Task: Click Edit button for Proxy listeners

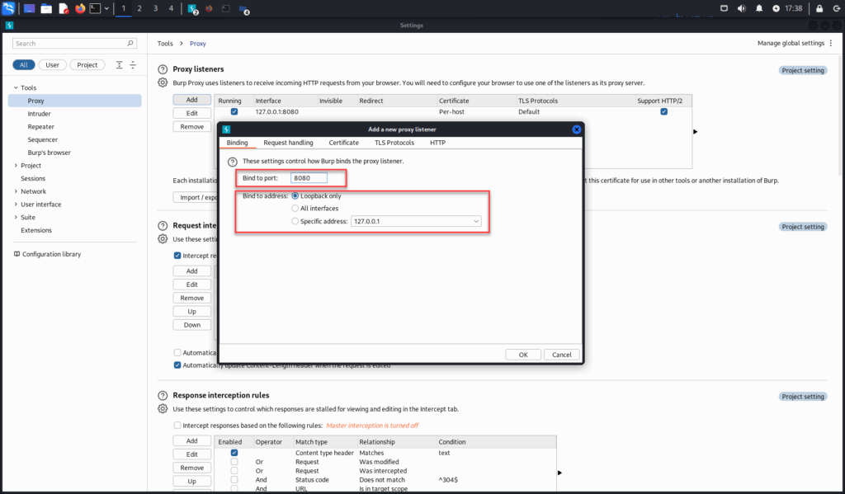Action: [191, 113]
